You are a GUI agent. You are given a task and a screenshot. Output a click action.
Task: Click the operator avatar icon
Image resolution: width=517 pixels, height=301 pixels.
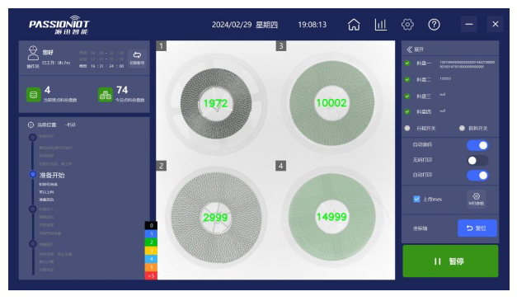pyautogui.click(x=33, y=54)
